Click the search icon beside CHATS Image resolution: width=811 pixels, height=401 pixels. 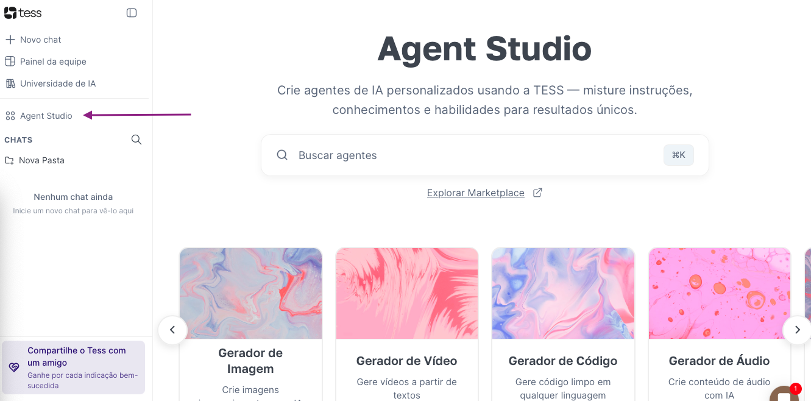[136, 140]
